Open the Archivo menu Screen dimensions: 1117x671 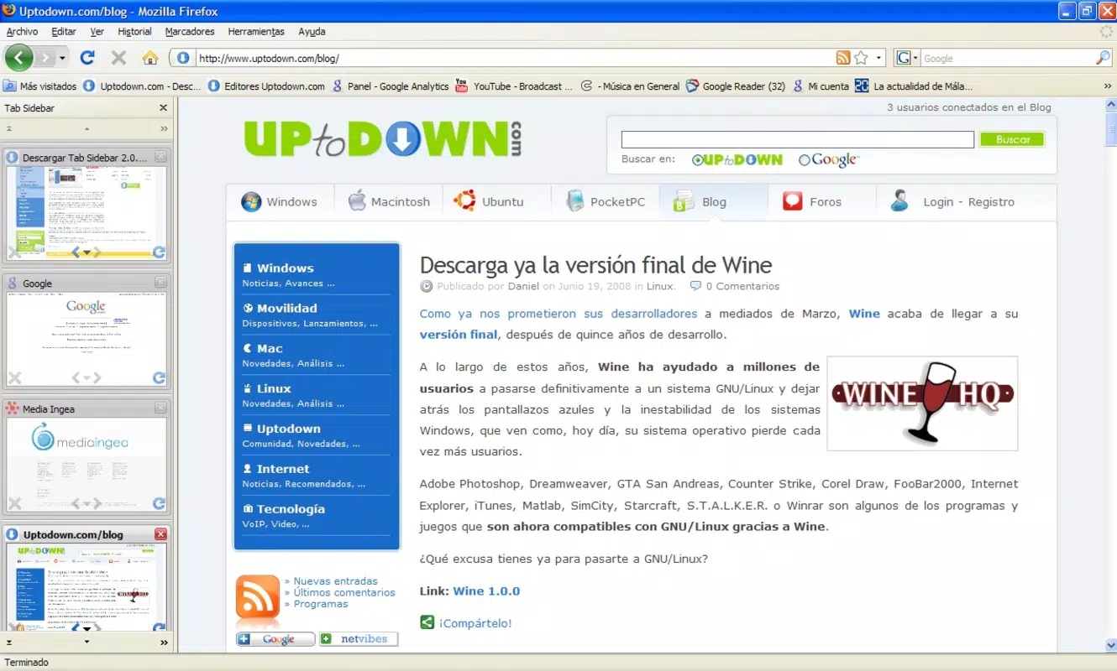(x=22, y=31)
